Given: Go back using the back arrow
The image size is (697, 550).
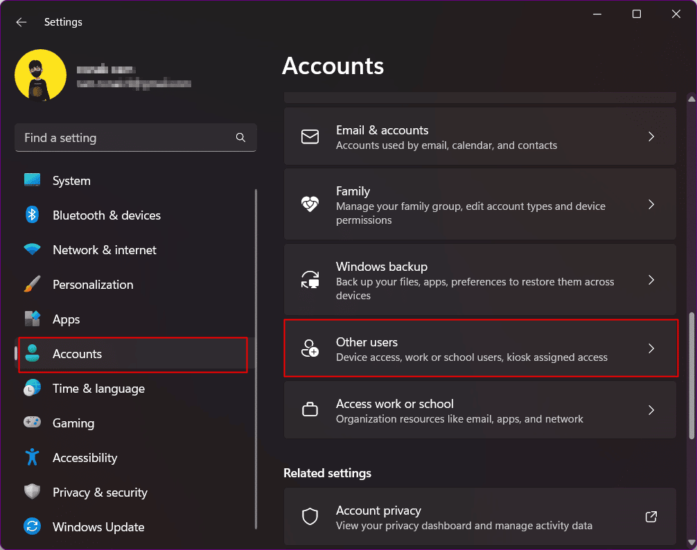Looking at the screenshot, I should click(21, 22).
